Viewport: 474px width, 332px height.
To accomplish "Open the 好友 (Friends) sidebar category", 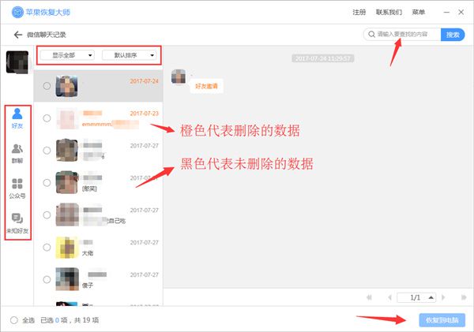I will tap(17, 118).
